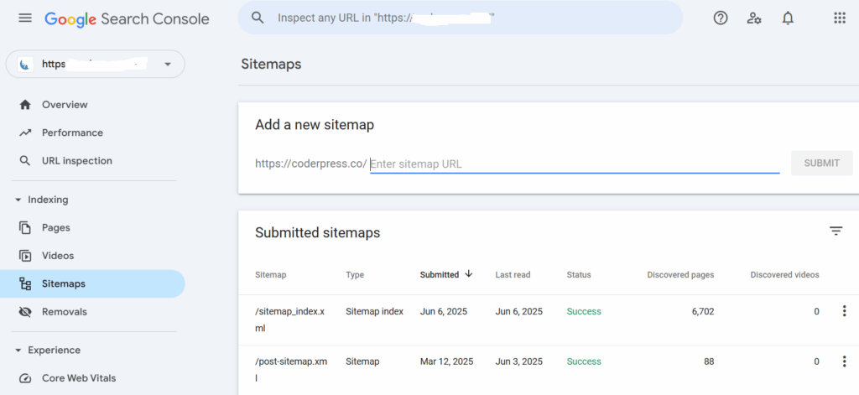Click the Removals crossed-eye icon
The image size is (859, 395).
coord(25,312)
